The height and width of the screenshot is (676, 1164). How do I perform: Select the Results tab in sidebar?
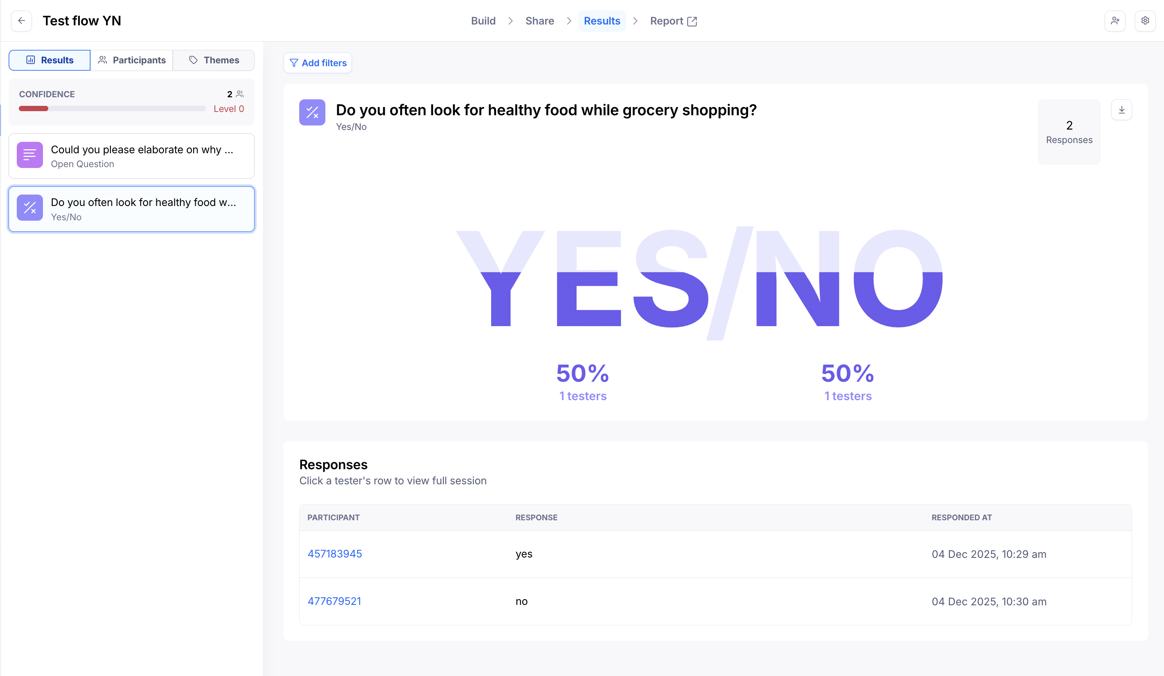pyautogui.click(x=50, y=60)
